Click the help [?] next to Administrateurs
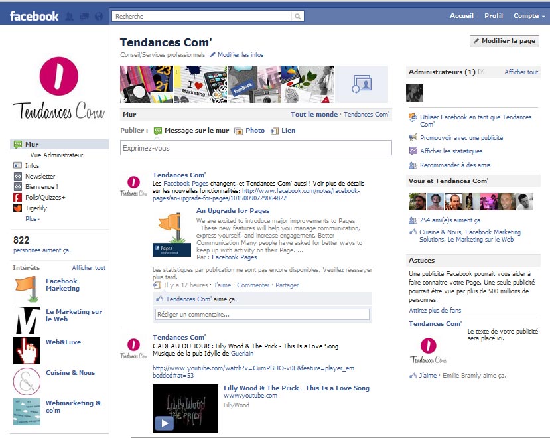 481,71
